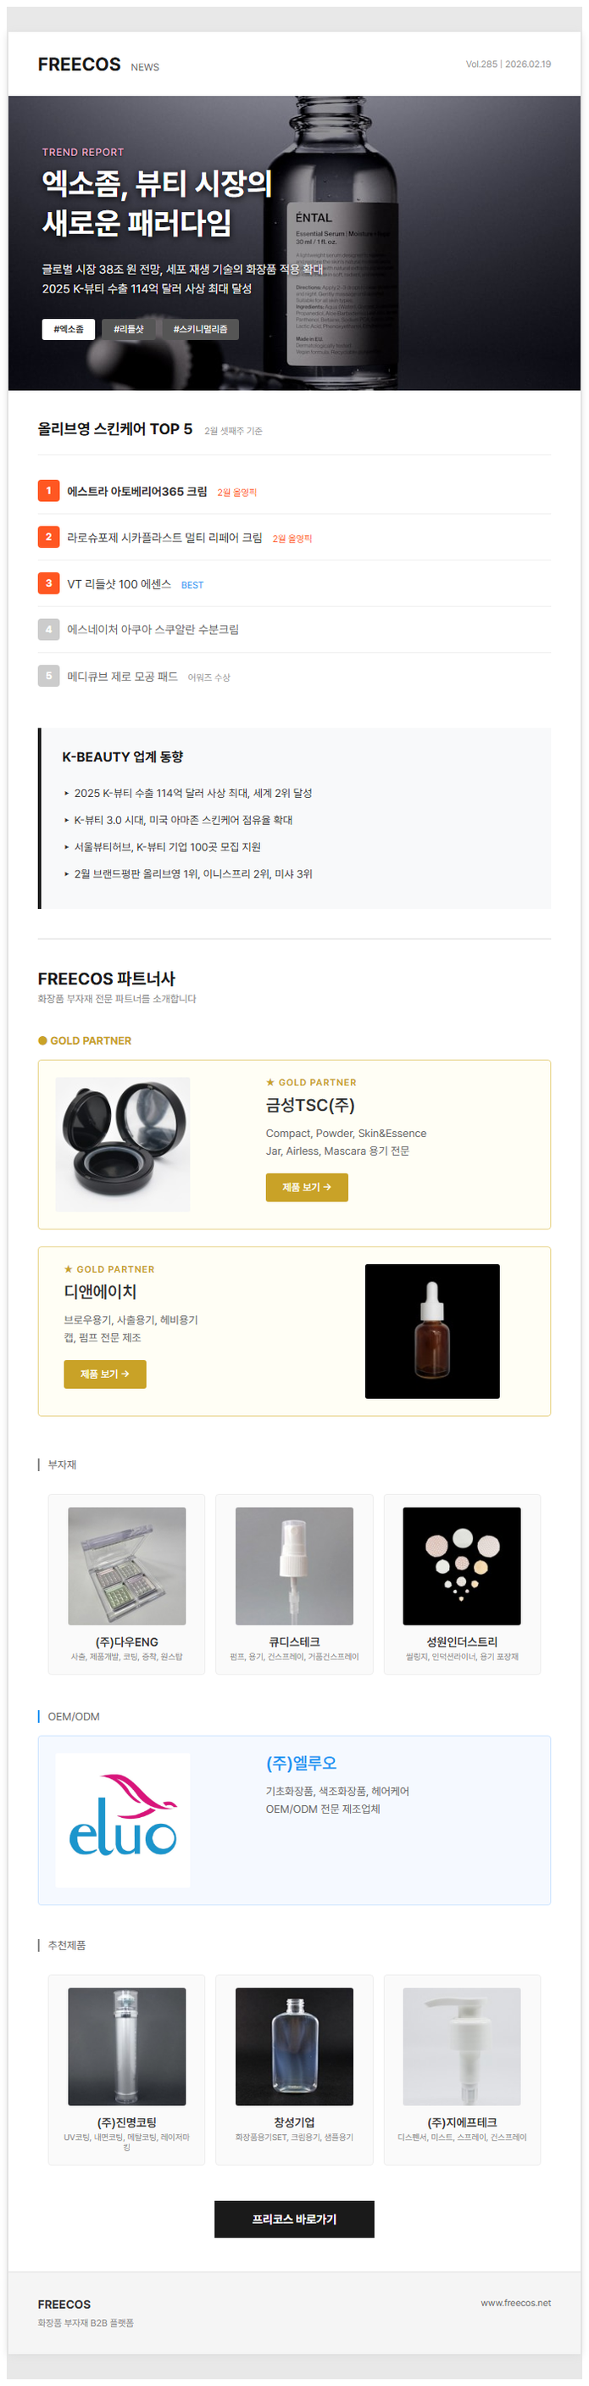Open 메디큐브 제로 모공 패드 item

click(x=122, y=677)
